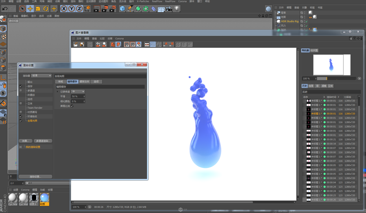Click the Deformer capsule icon
This screenshot has width=366, height=213.
click(153, 9)
